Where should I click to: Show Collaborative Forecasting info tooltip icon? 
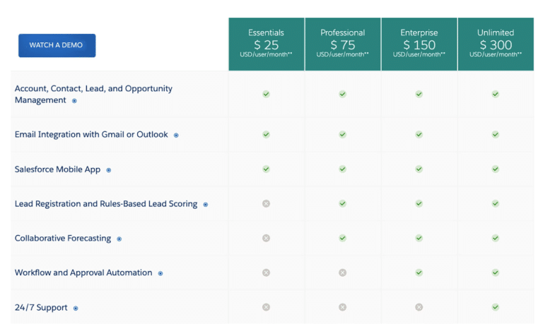pos(119,239)
